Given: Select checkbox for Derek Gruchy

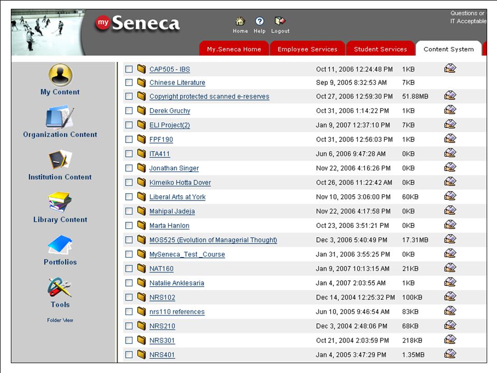Looking at the screenshot, I should point(129,111).
